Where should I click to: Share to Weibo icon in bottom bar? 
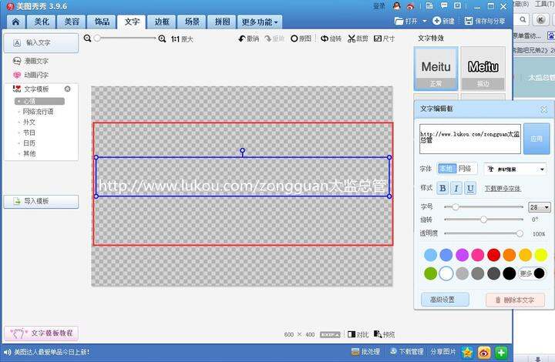click(484, 352)
